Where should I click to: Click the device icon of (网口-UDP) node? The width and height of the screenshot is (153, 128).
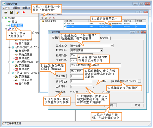(13, 73)
